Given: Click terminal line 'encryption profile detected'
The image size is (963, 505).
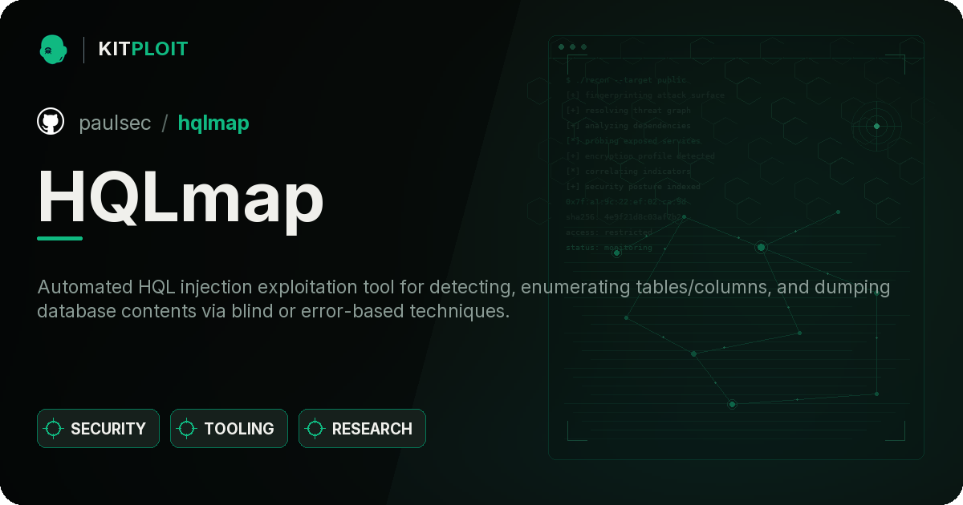Looking at the screenshot, I should (640, 156).
